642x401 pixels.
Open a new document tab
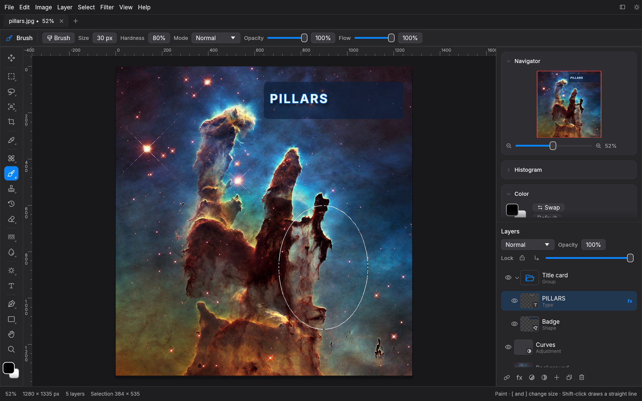point(75,21)
